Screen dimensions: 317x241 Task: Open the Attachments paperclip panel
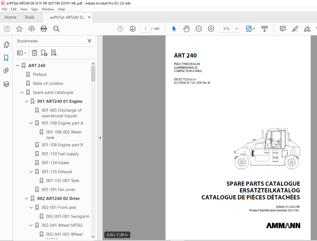[6, 71]
